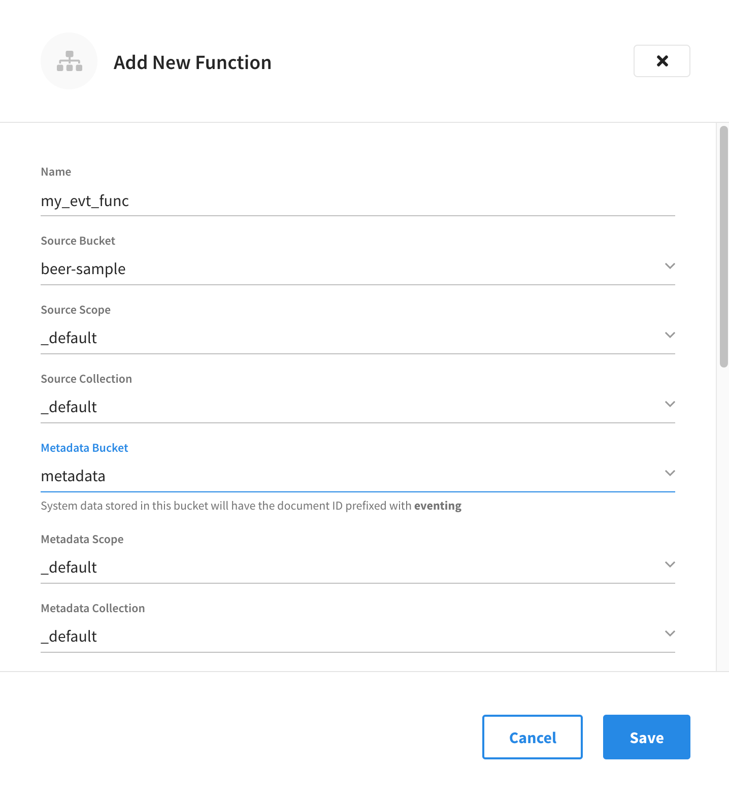This screenshot has height=801, width=729.
Task: Click the Add New Function title area
Action: click(192, 62)
